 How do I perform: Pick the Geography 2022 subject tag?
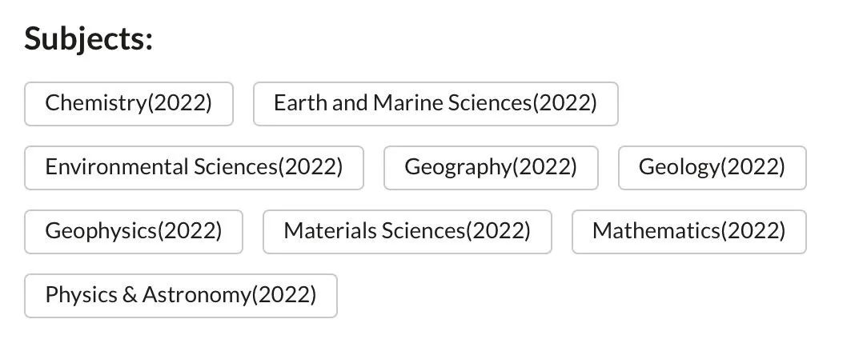[x=491, y=167]
